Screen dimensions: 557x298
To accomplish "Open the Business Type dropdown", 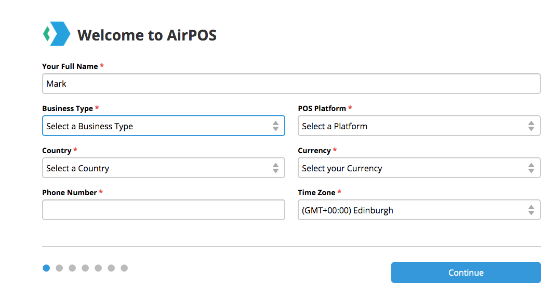I will click(156, 126).
